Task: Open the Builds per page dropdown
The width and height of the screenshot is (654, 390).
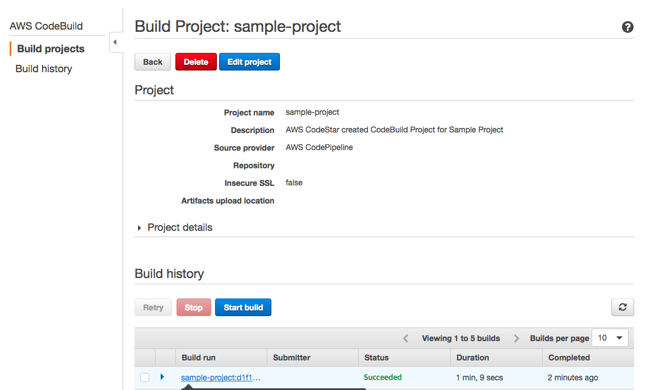Action: click(609, 338)
